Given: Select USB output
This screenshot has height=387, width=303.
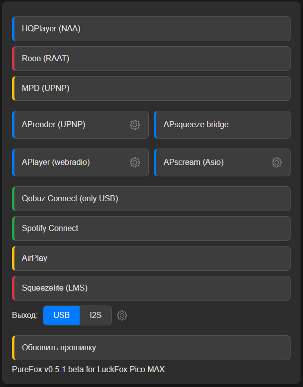Looking at the screenshot, I should pyautogui.click(x=61, y=315).
